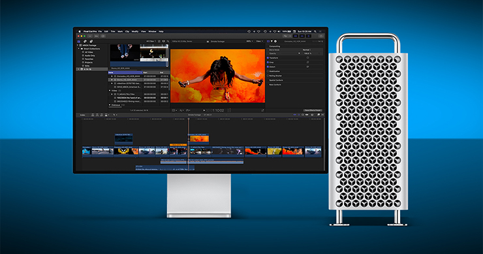Open the Titles and Generators sidebar icon
Image resolution: width=483 pixels, height=254 pixels.
(91, 41)
